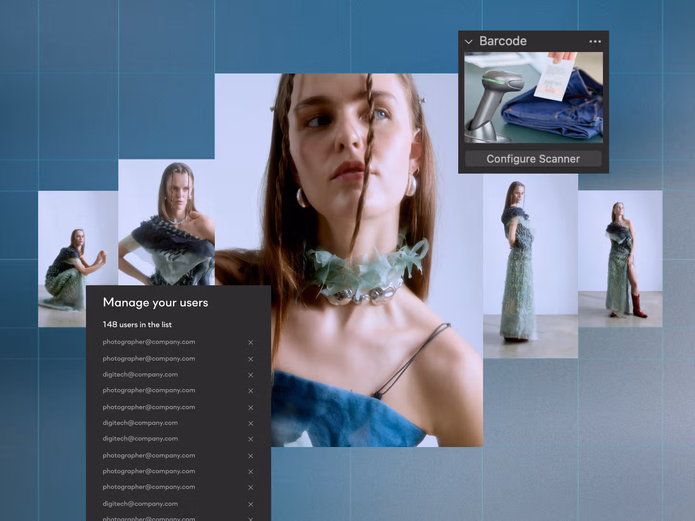Remove the first user in the list
The width and height of the screenshot is (695, 521).
[x=251, y=343]
